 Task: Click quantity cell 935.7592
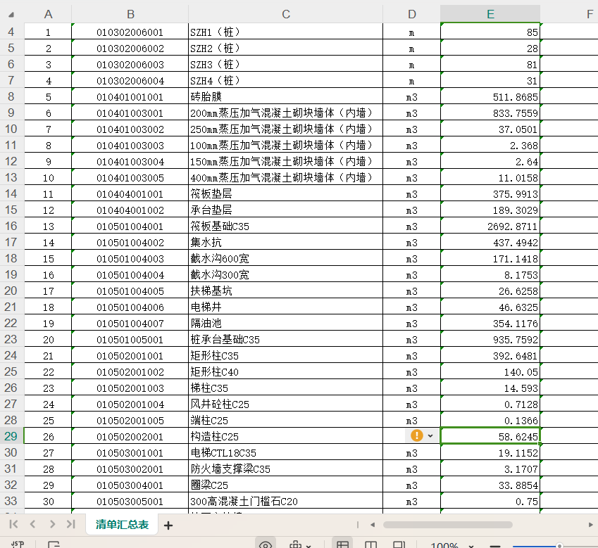[x=490, y=339]
